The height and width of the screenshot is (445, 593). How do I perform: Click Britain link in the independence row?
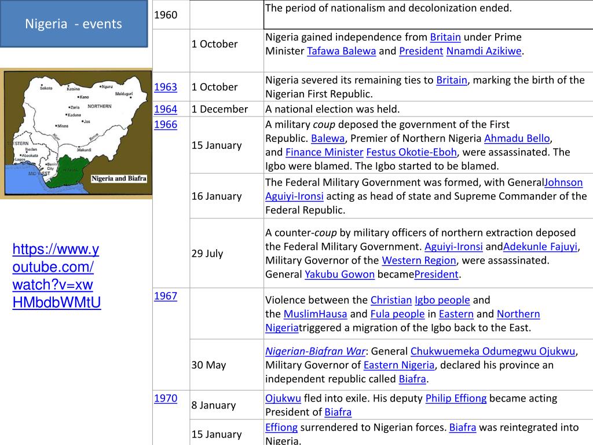point(445,37)
